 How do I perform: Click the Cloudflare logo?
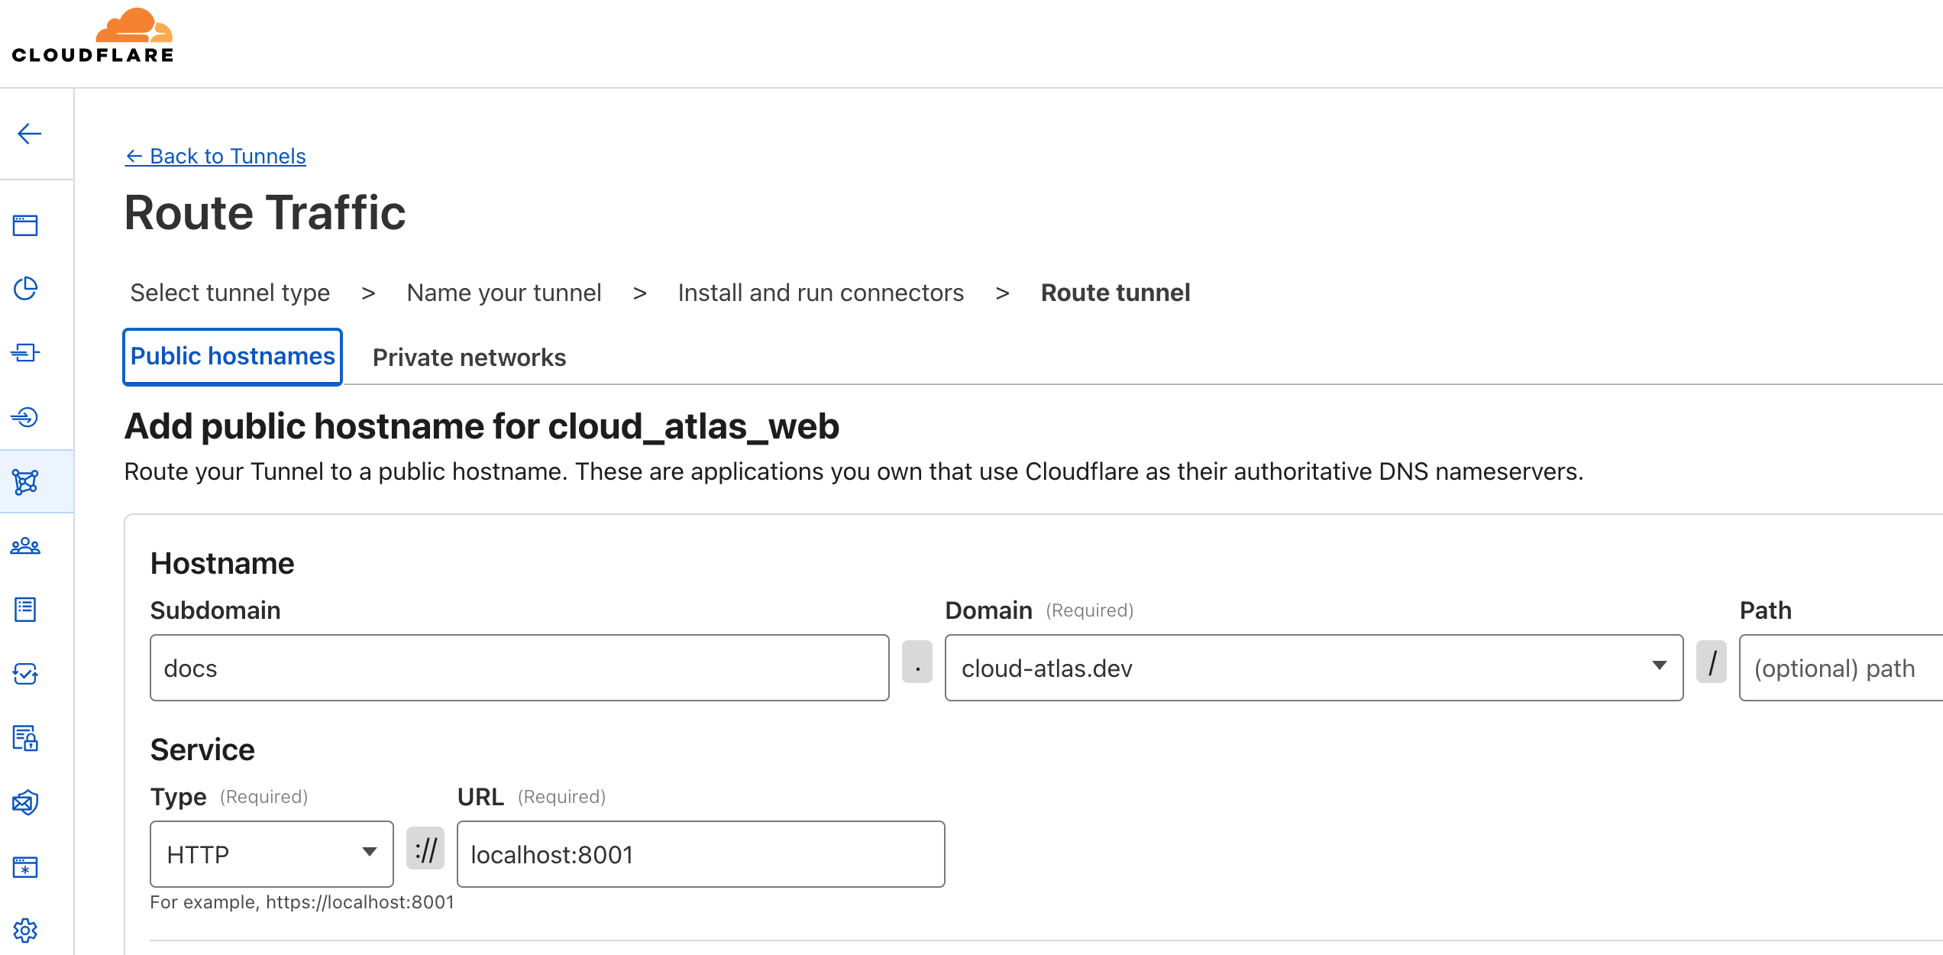coord(92,35)
